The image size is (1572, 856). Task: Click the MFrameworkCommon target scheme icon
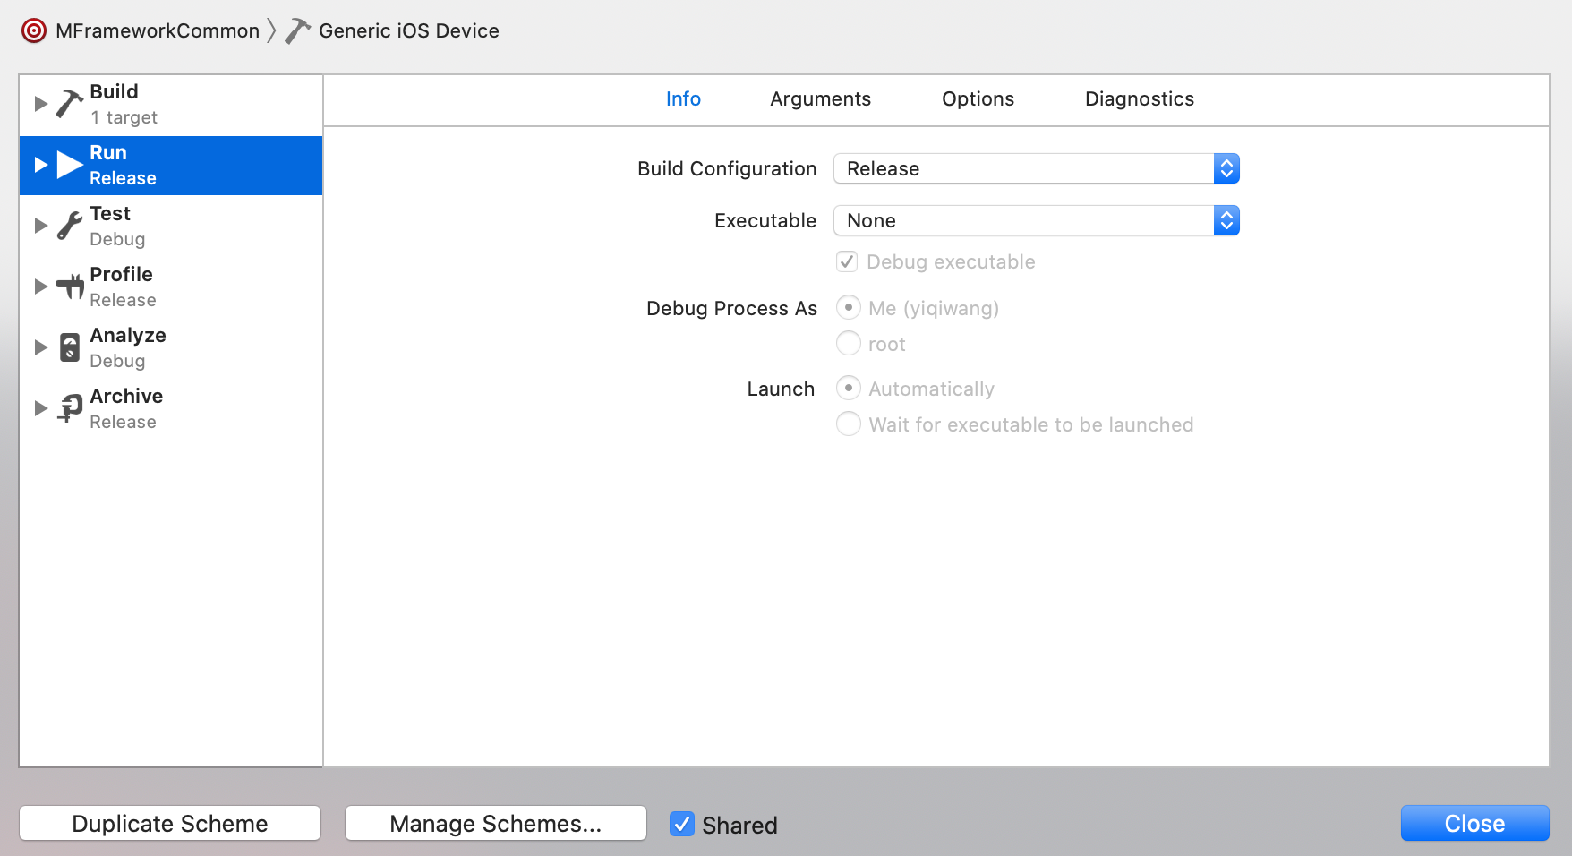pyautogui.click(x=34, y=31)
